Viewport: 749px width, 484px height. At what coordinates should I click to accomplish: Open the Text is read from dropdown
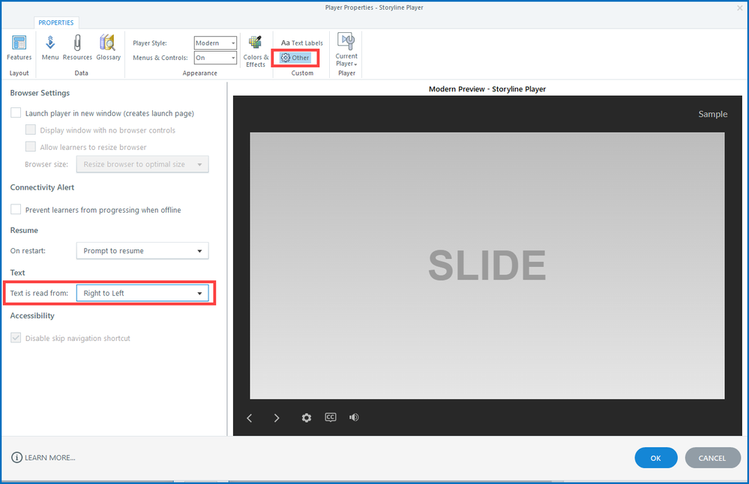pyautogui.click(x=142, y=293)
